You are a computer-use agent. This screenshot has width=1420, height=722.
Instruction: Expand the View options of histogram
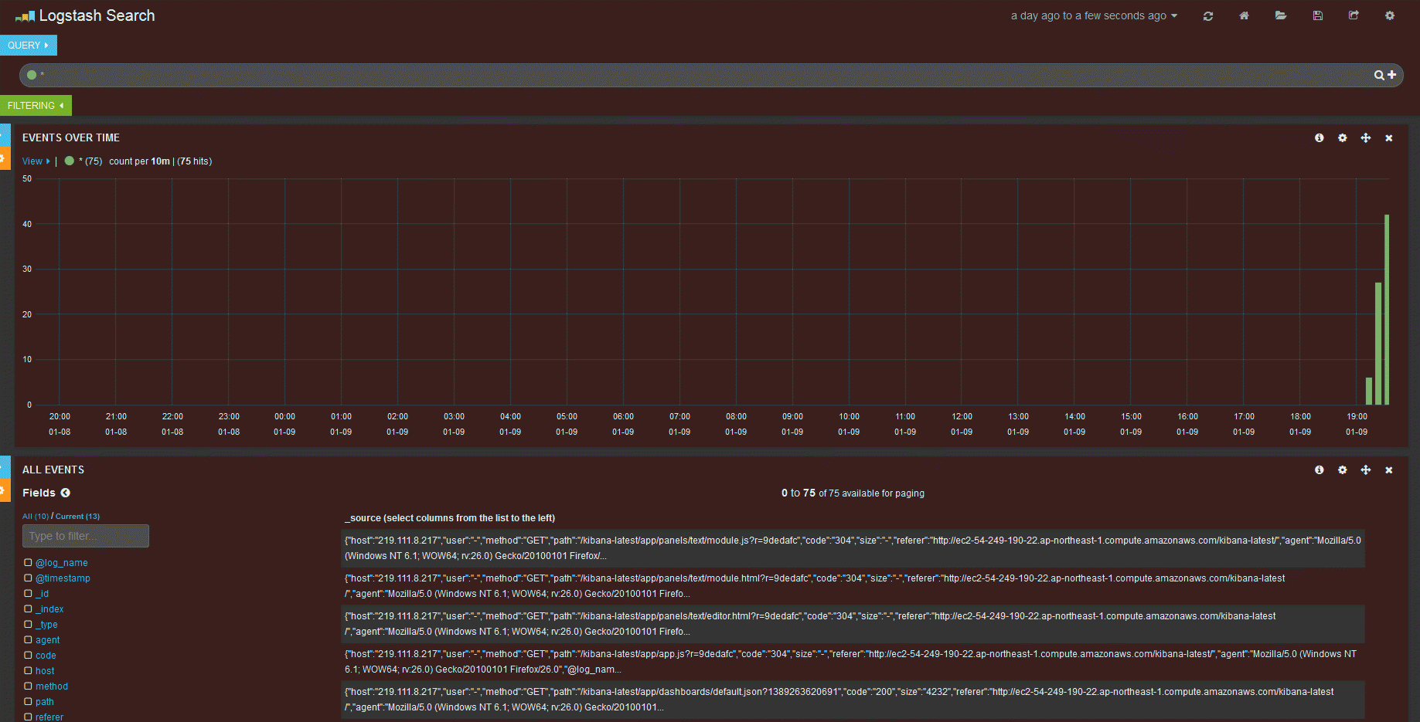point(36,161)
